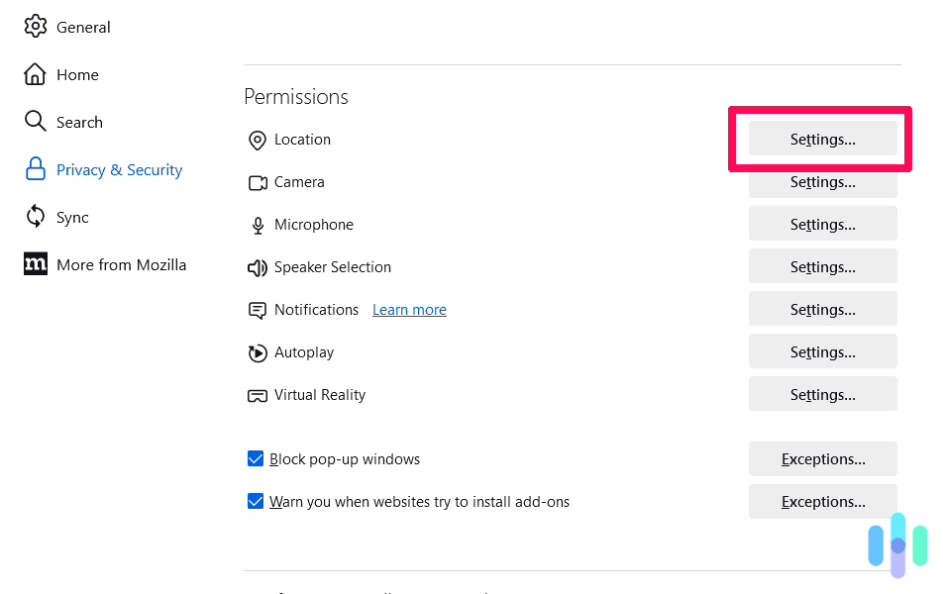Click the Location pin icon

[x=258, y=140]
